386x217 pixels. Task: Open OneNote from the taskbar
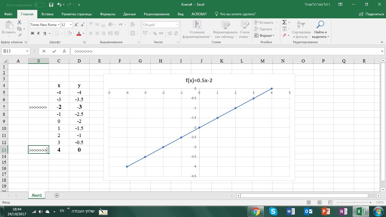click(343, 211)
